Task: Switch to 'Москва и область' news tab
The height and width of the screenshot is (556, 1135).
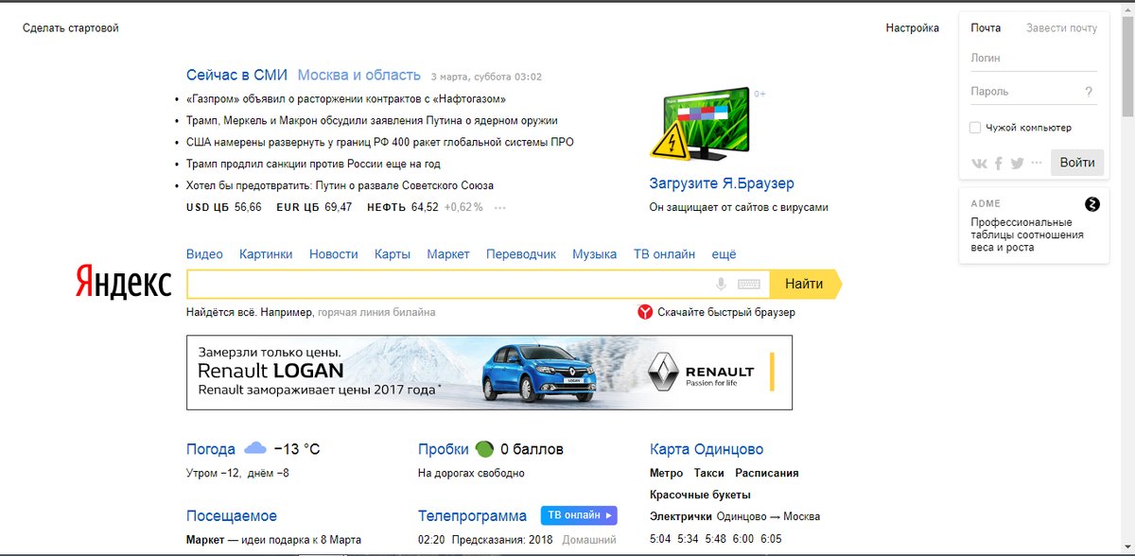Action: click(x=358, y=76)
